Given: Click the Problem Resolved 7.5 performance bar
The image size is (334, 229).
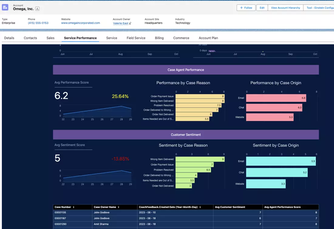Looking at the screenshot, I should [199, 105].
